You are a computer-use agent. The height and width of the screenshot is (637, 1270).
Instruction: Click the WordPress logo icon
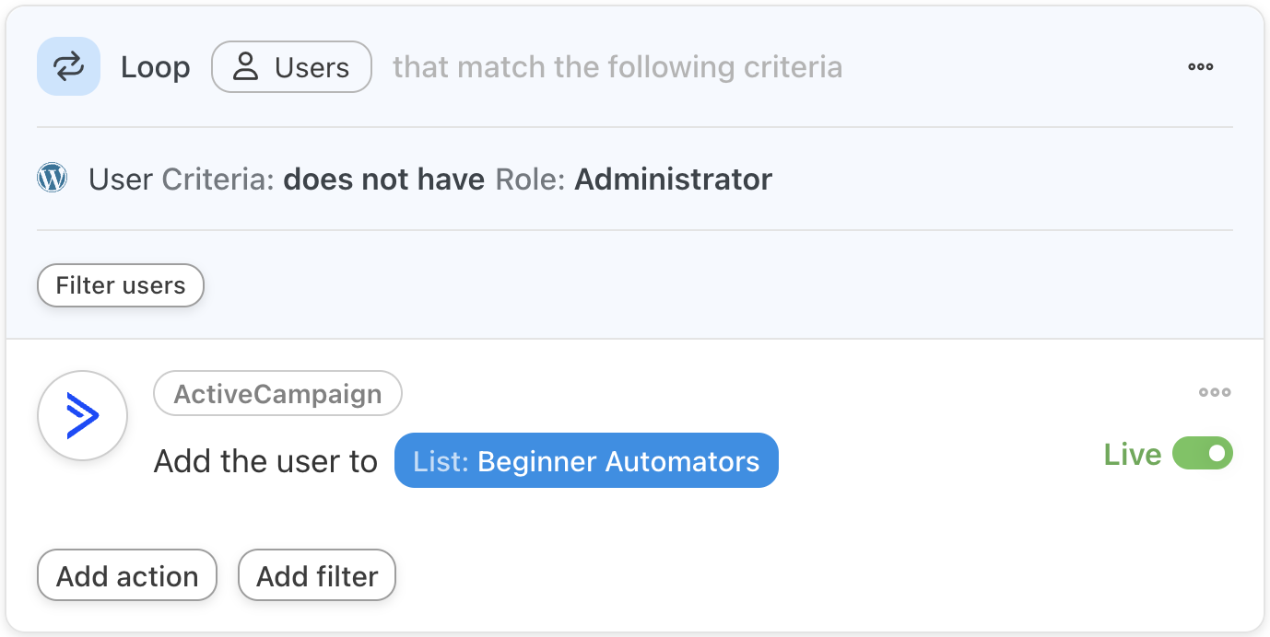[x=53, y=178]
